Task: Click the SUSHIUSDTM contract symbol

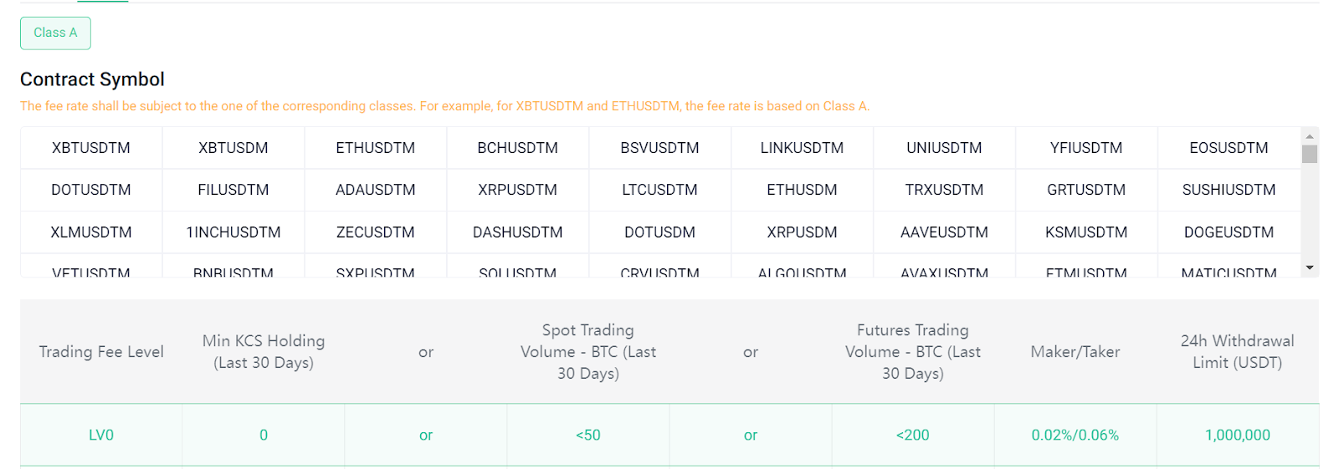Action: [x=1229, y=190]
